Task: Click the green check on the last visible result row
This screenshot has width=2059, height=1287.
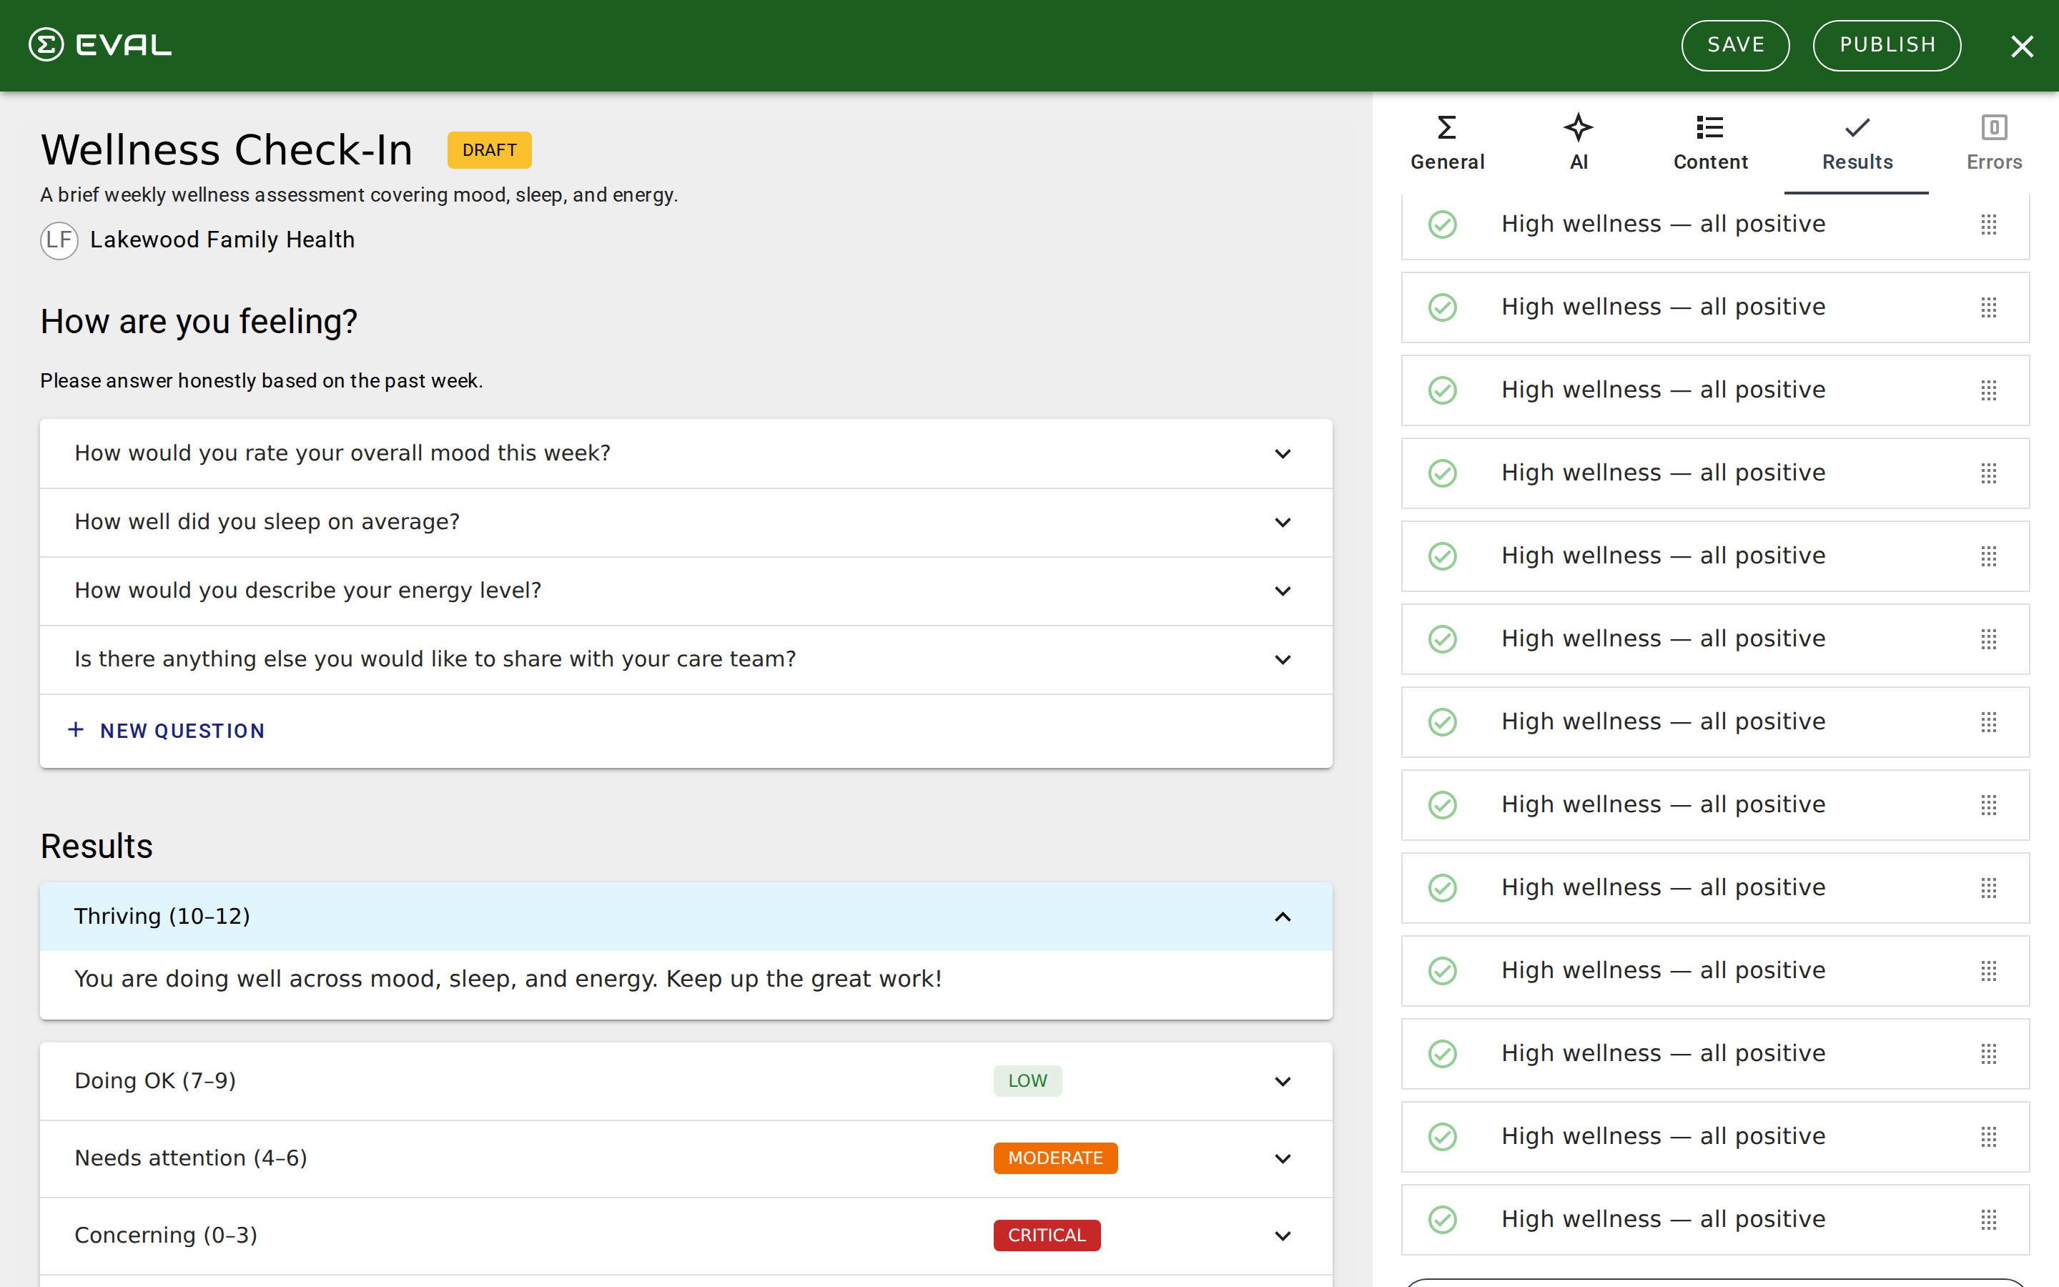Action: (1442, 1220)
